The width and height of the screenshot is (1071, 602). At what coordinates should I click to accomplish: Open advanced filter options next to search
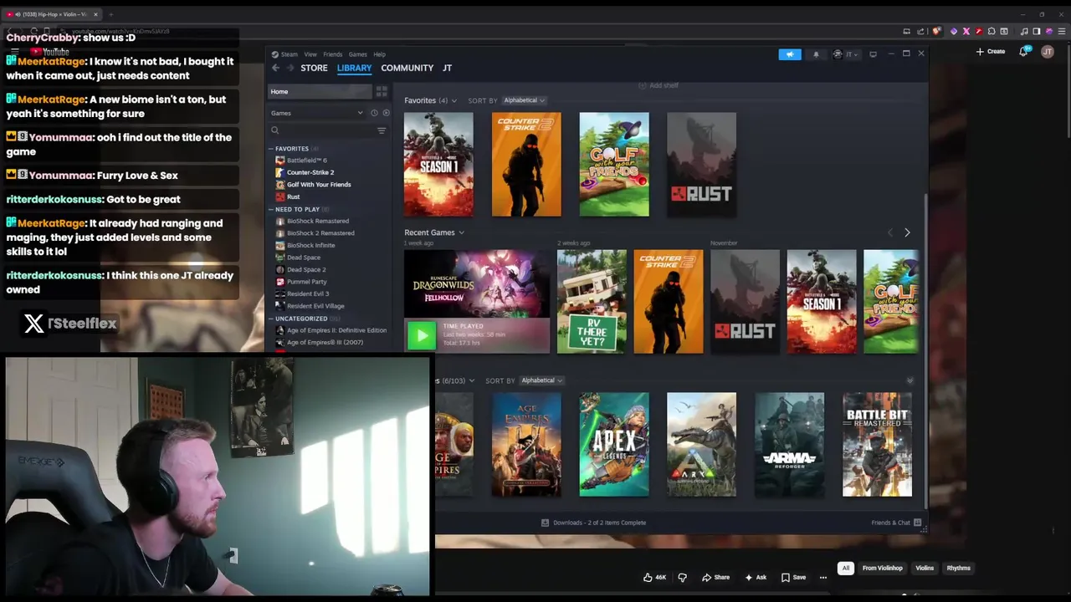382,130
